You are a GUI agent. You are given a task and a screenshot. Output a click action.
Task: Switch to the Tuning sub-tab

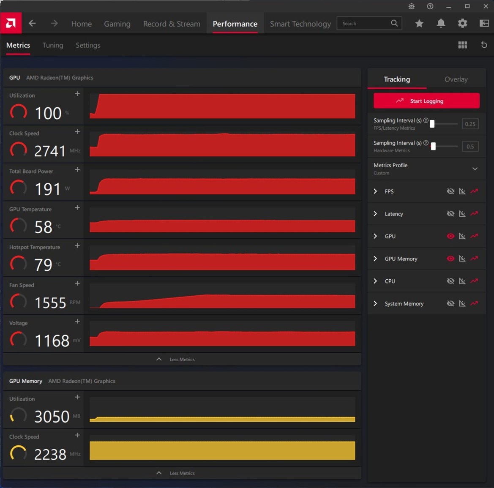53,45
